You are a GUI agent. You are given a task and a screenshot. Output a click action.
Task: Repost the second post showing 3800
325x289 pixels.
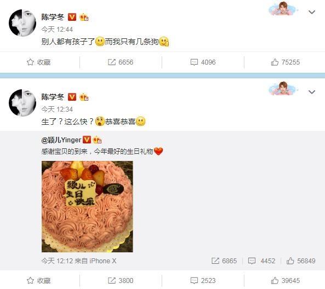click(121, 280)
